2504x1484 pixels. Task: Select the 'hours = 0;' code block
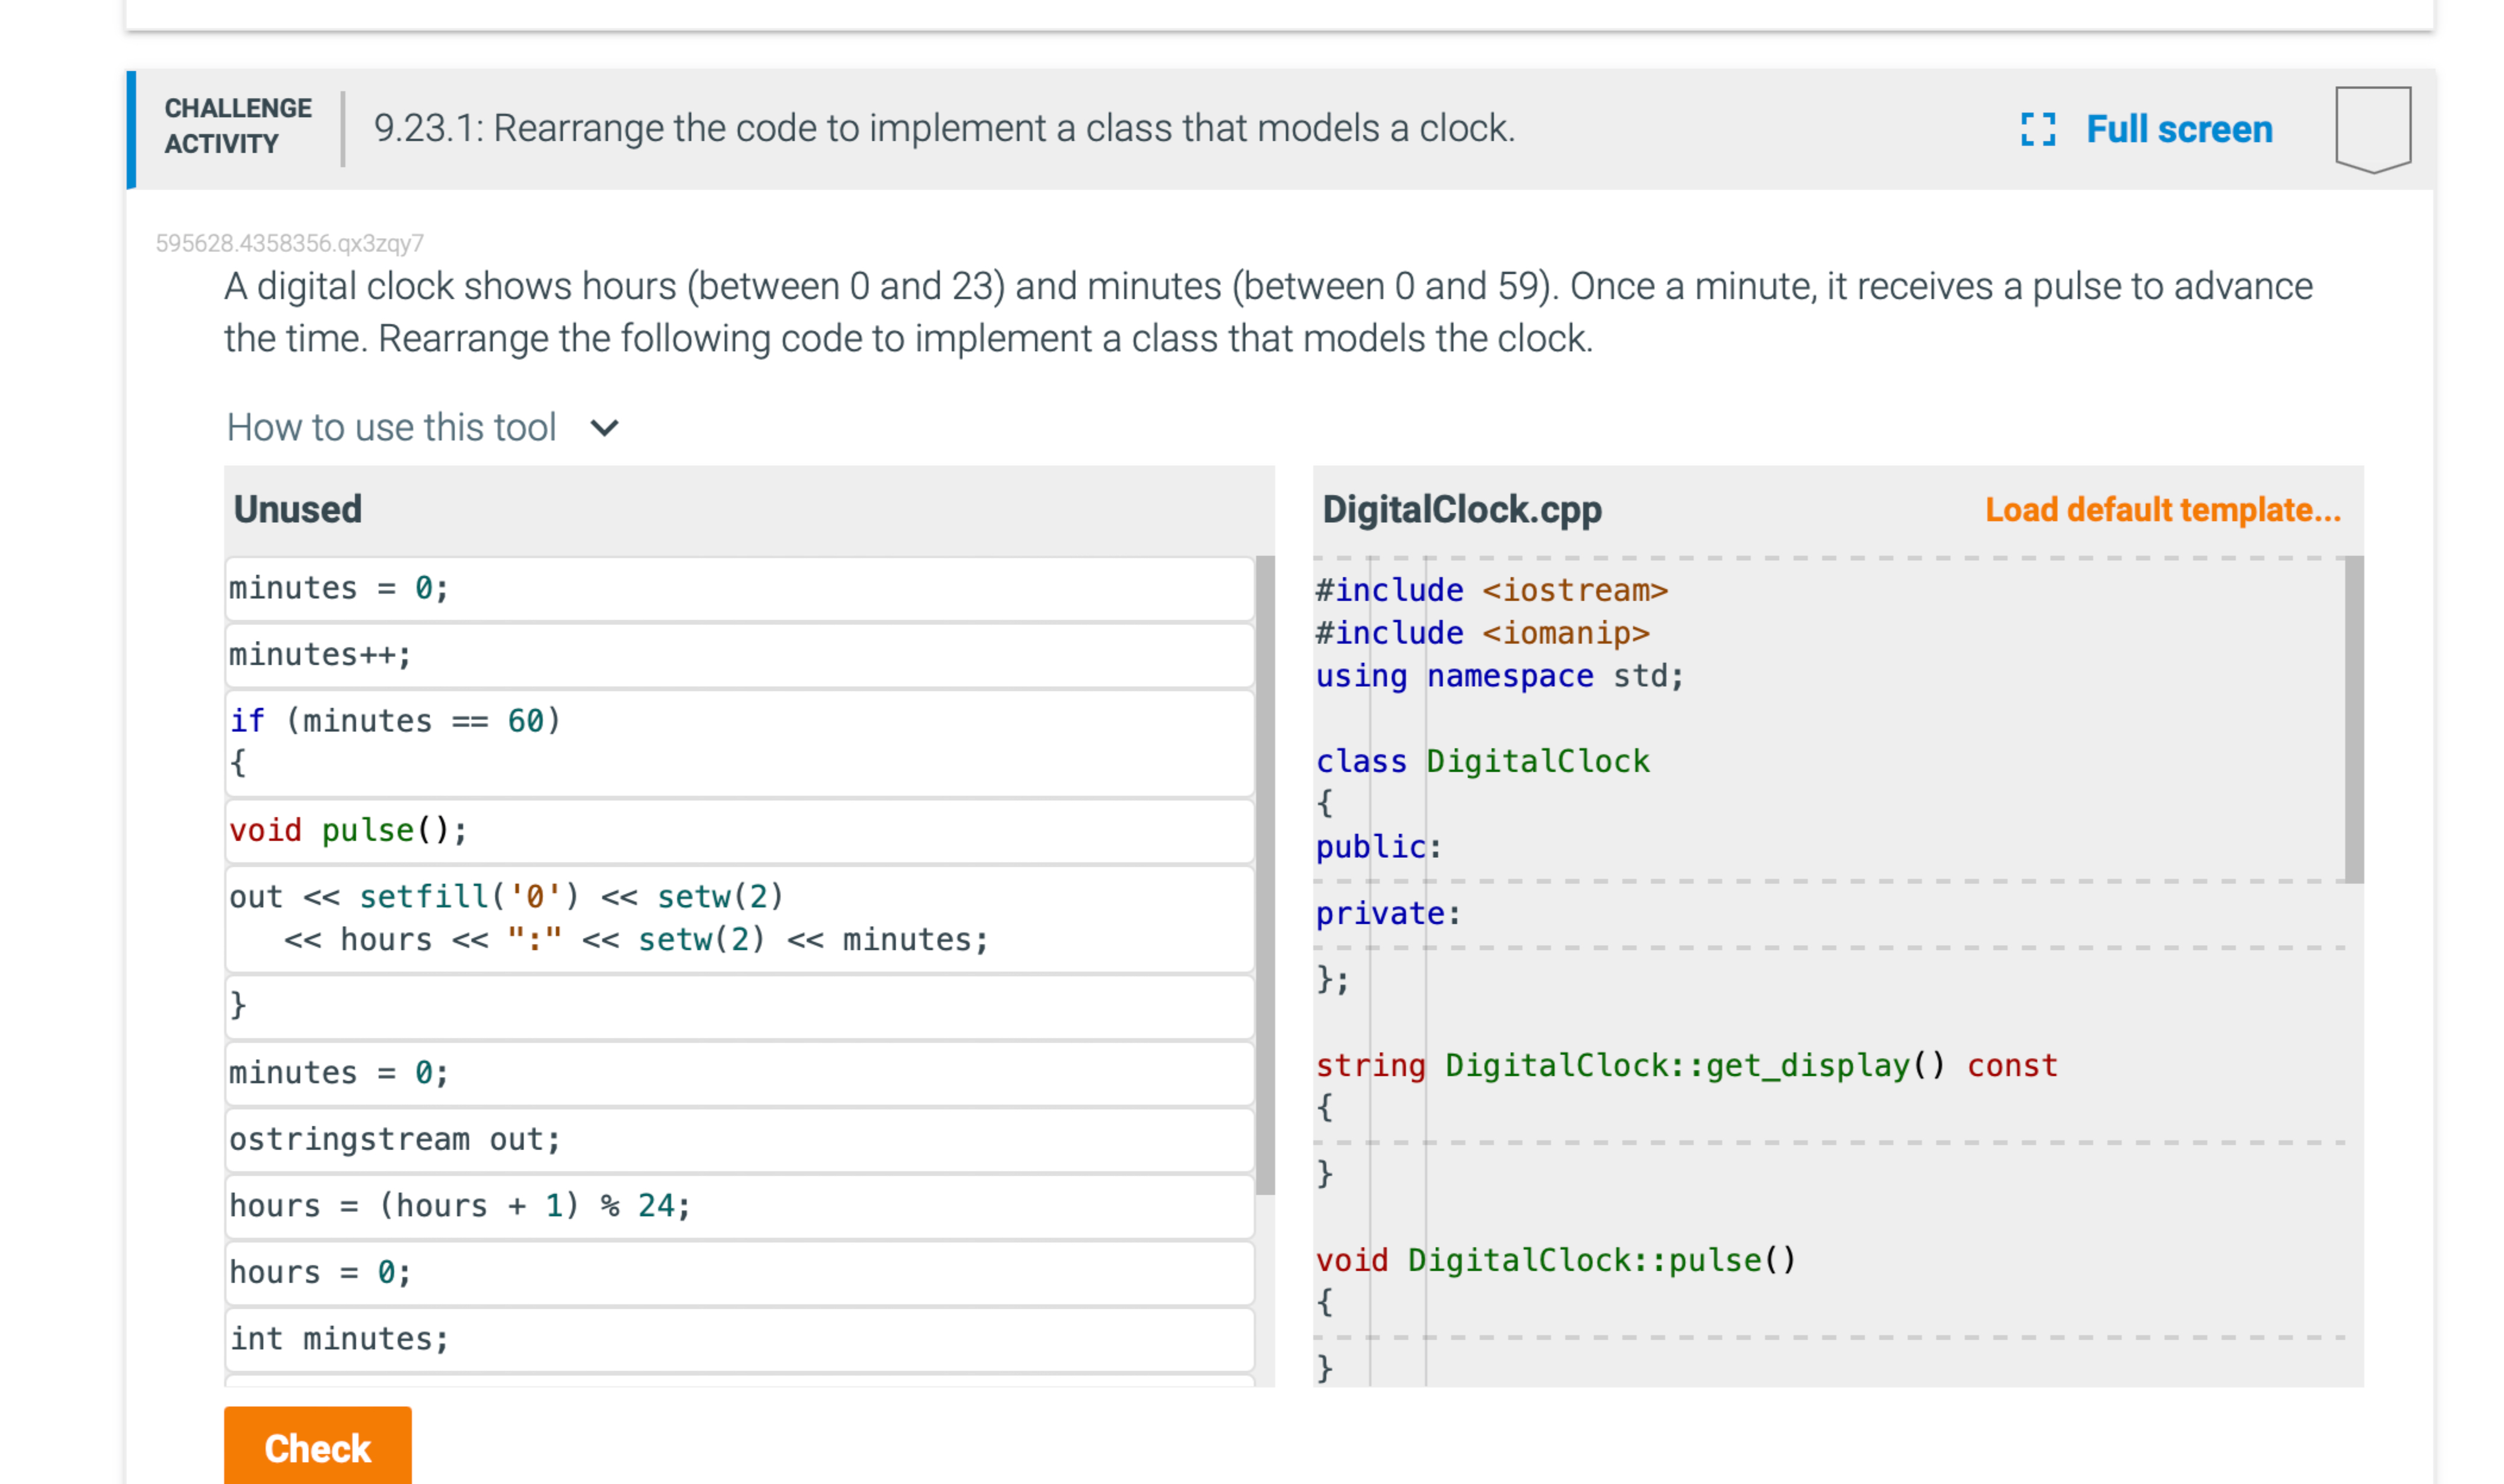pos(740,1272)
